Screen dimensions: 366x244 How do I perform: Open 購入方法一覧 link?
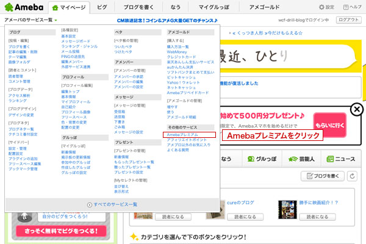178,47
